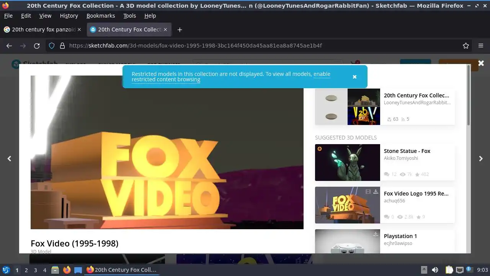490x276 pixels.
Task: Open the File menu
Action: pyautogui.click(x=8, y=16)
